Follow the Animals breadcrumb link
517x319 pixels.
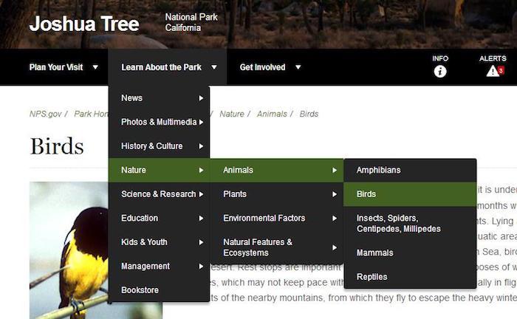[272, 114]
